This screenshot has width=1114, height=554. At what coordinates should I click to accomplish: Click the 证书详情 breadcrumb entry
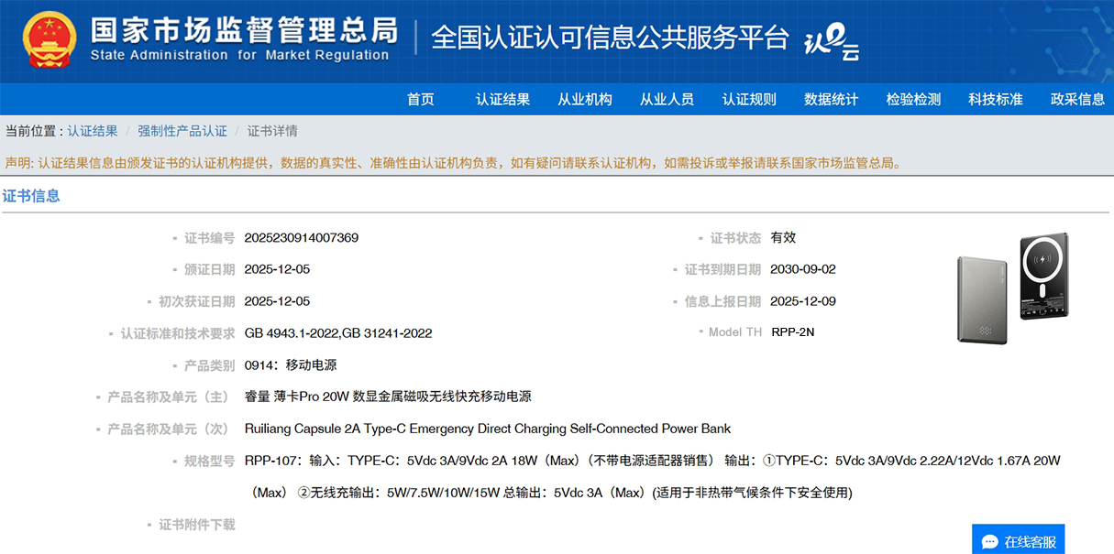pyautogui.click(x=272, y=131)
